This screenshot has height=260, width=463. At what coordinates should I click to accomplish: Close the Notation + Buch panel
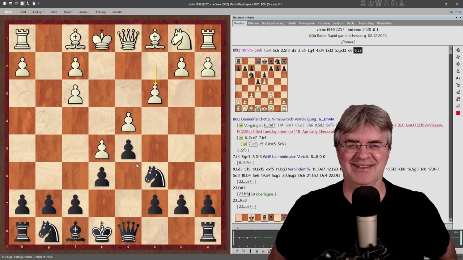point(460,17)
